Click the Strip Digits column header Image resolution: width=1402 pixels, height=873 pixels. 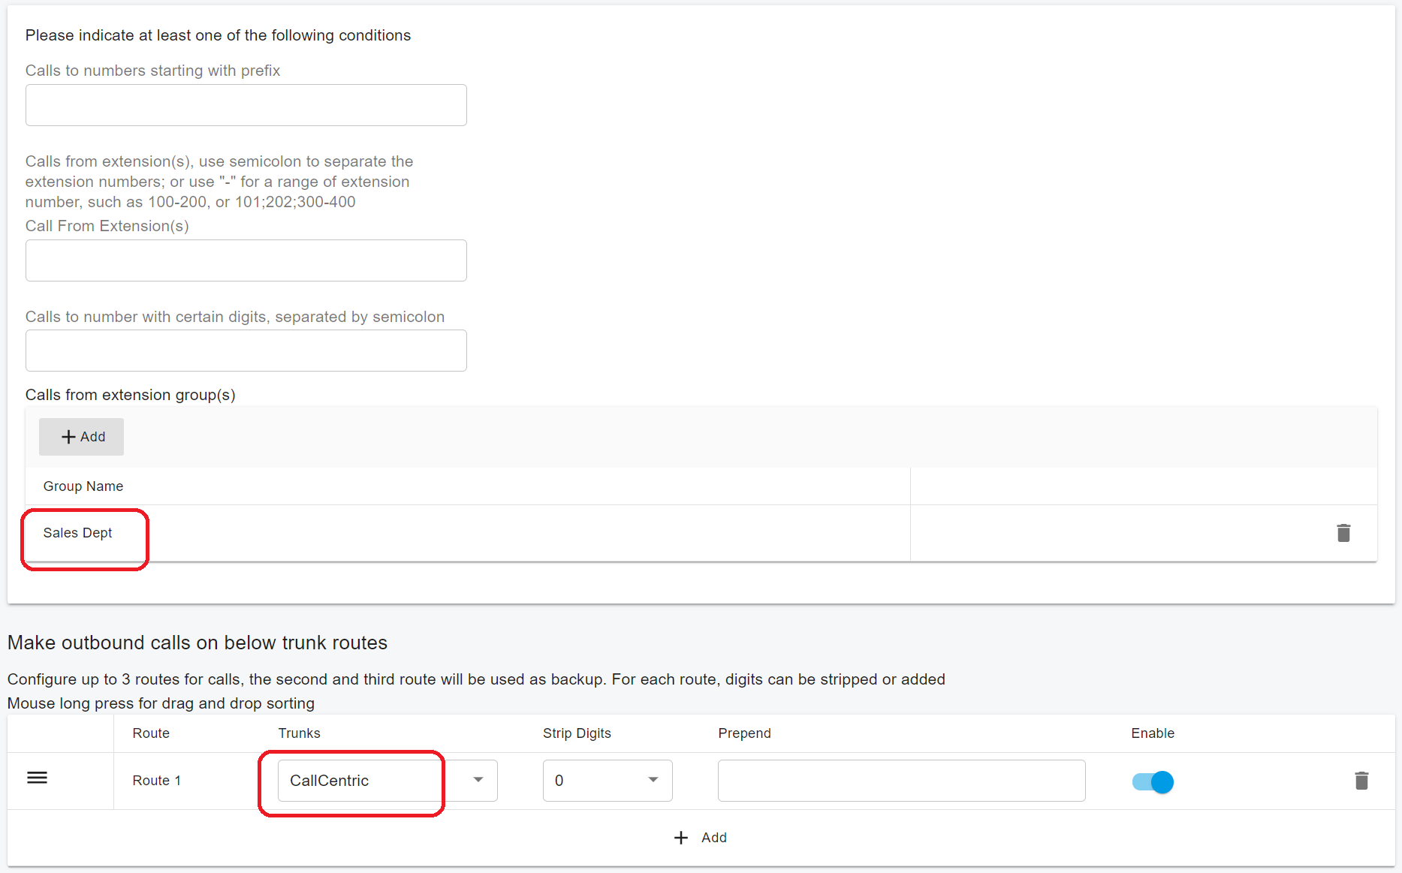pos(577,733)
